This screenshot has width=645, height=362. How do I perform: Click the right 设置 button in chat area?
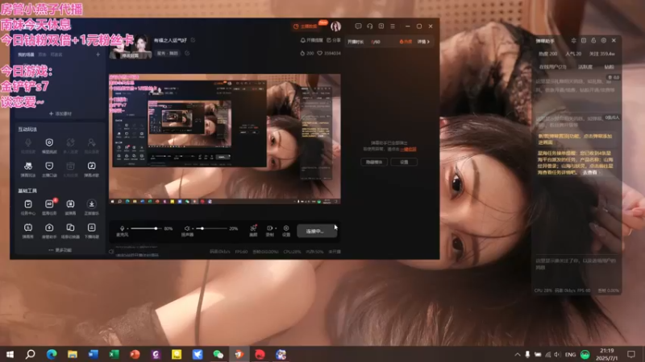click(404, 162)
